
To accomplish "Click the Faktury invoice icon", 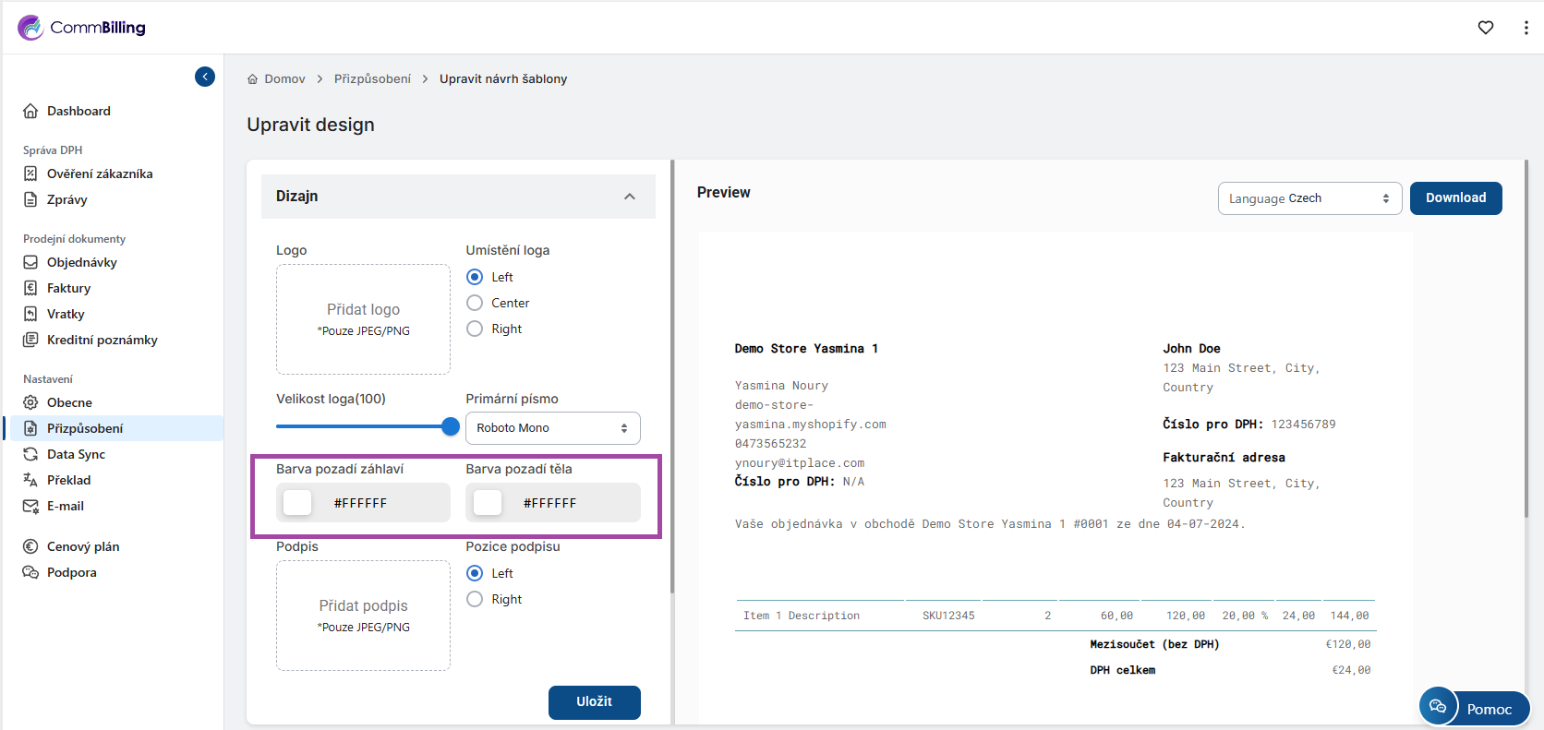I will [30, 288].
